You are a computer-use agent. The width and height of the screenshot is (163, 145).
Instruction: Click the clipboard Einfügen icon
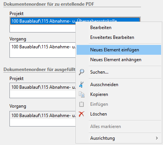81,104
